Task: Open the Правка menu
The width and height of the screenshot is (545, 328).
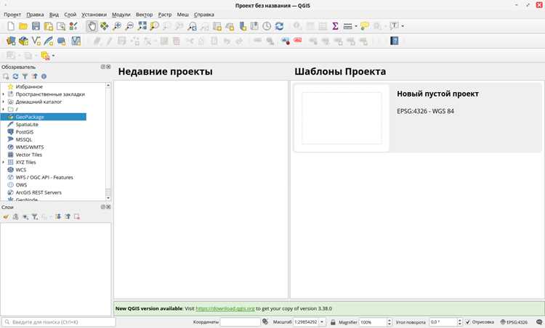Action: click(x=35, y=15)
